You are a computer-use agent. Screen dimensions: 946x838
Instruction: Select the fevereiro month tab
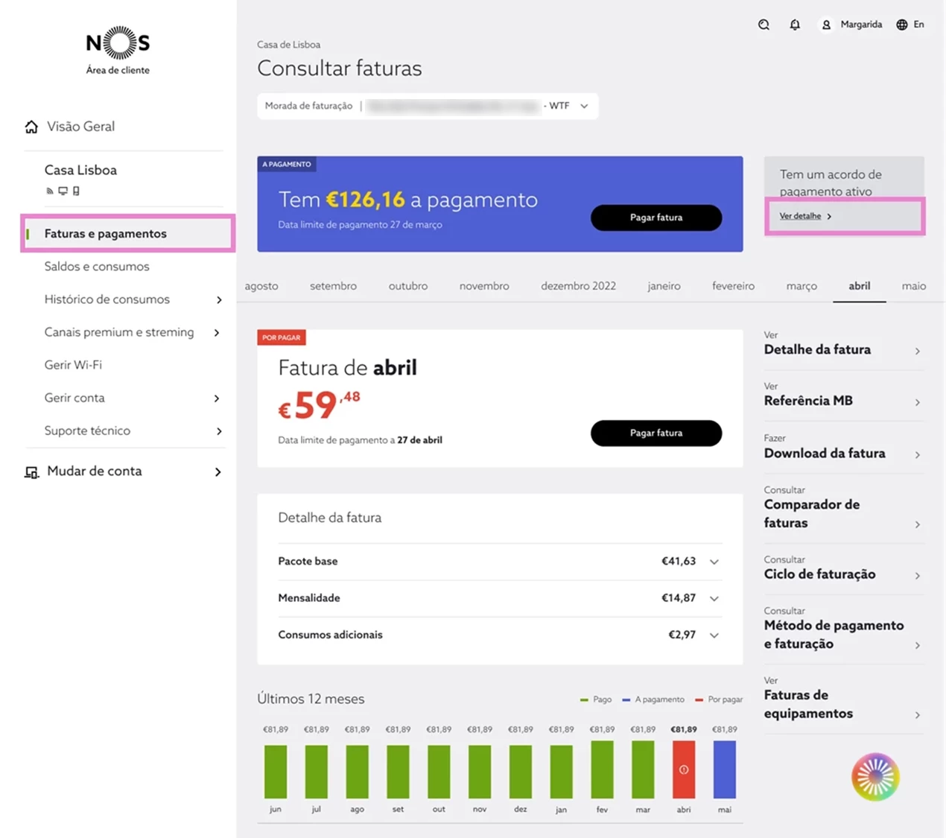[733, 286]
